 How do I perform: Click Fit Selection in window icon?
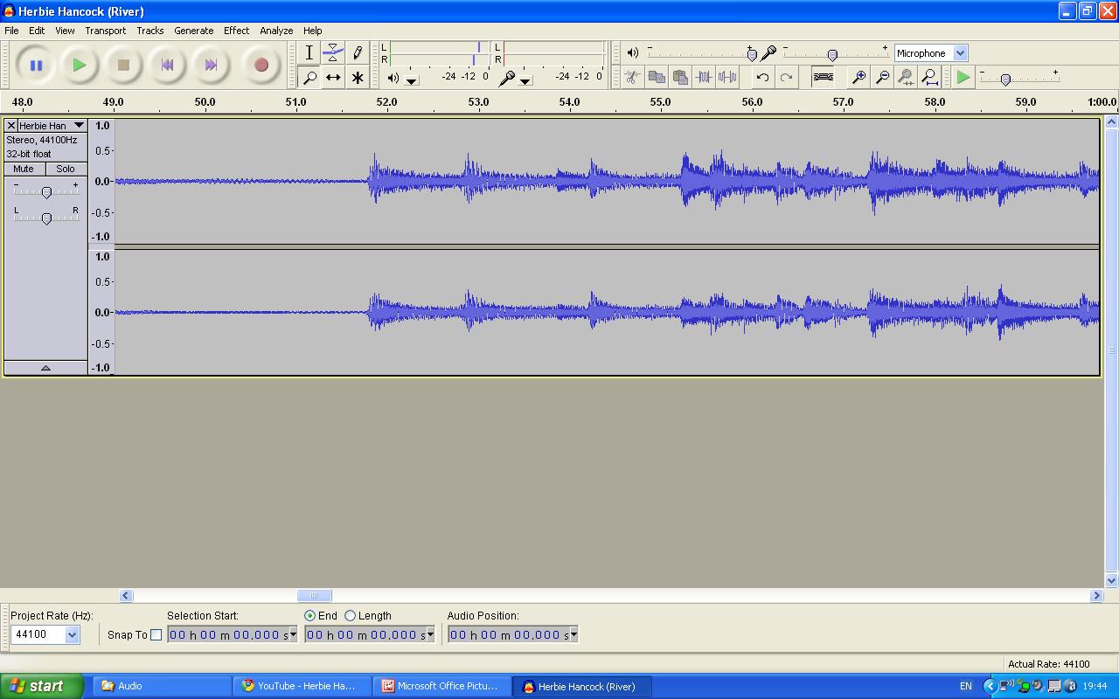click(907, 77)
